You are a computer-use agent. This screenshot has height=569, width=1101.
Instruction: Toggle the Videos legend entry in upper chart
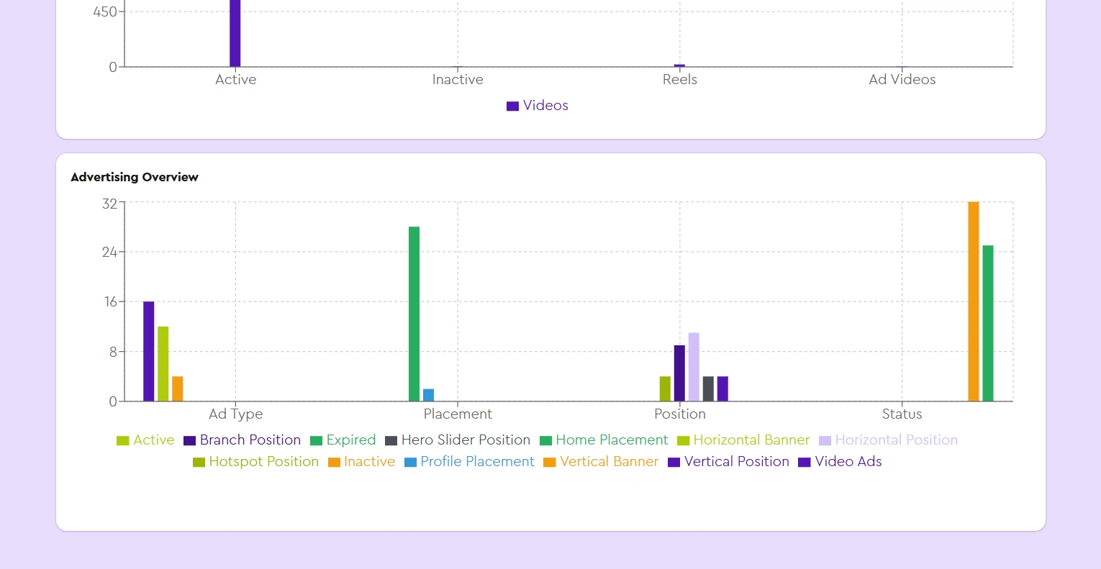[538, 106]
